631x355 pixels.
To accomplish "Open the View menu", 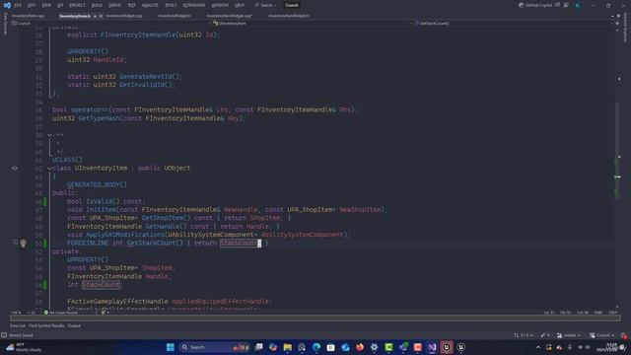I will point(46,5).
